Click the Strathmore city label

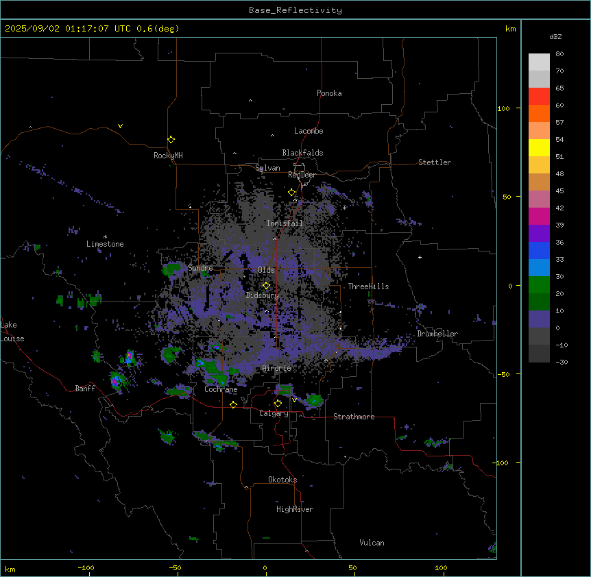coord(354,417)
